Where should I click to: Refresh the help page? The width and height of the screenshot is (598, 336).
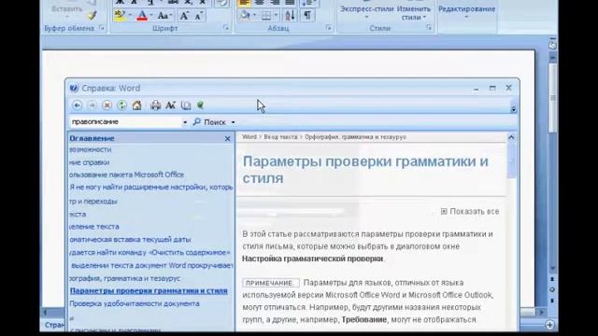point(121,105)
